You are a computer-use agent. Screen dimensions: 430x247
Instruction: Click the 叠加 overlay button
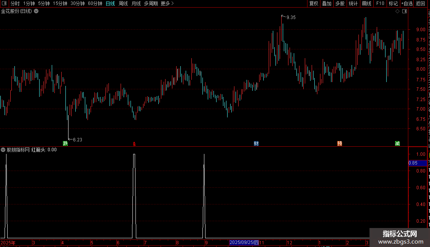coord(326,3)
